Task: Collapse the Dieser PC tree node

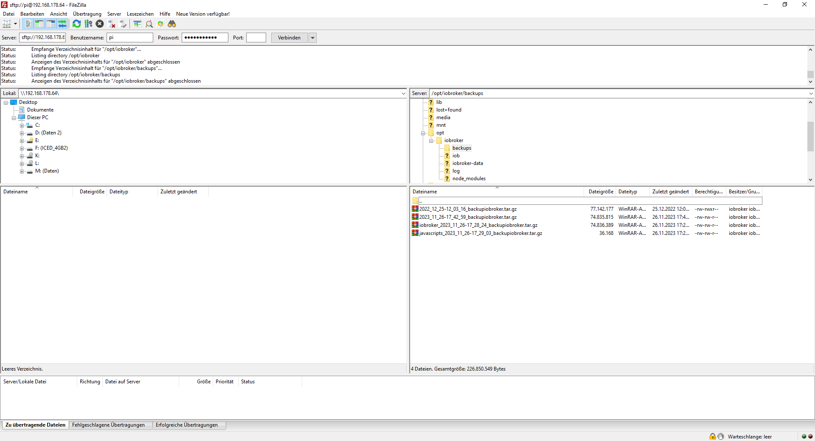Action: (14, 118)
